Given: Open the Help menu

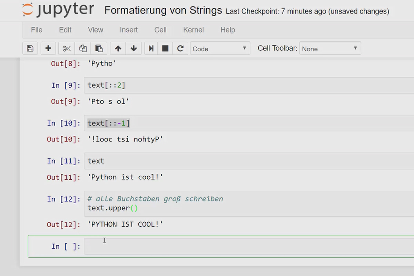Looking at the screenshot, I should click(228, 30).
